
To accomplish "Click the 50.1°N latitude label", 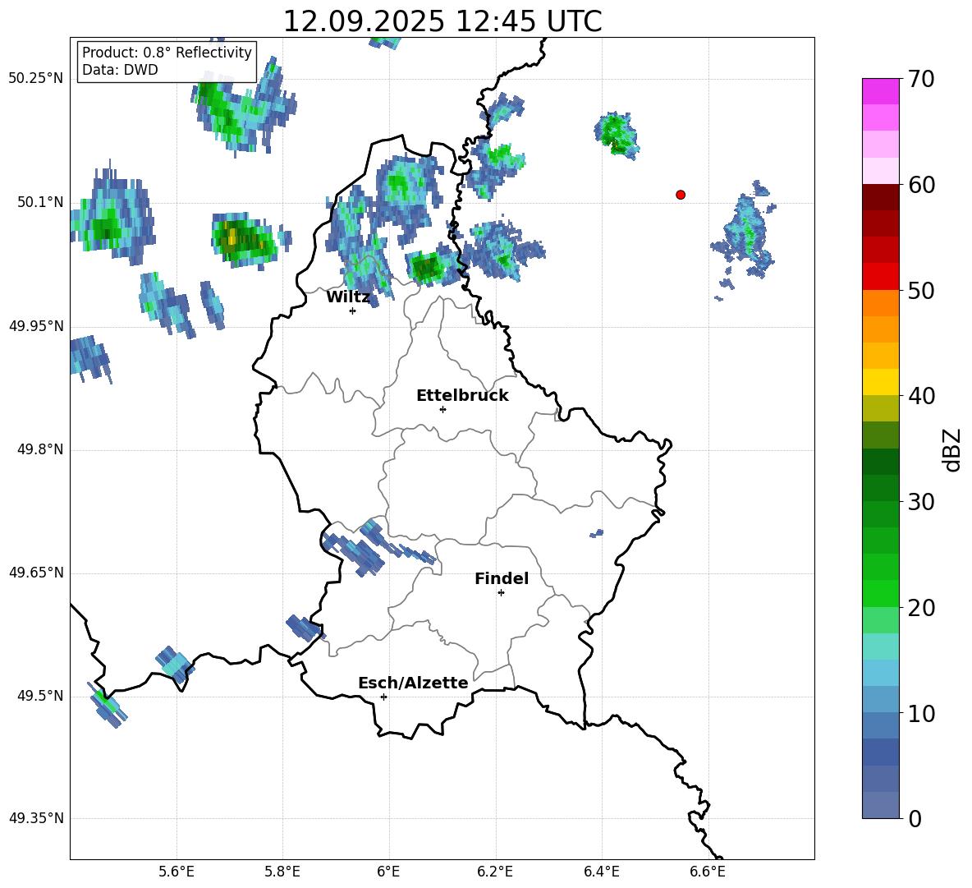I will pyautogui.click(x=39, y=202).
